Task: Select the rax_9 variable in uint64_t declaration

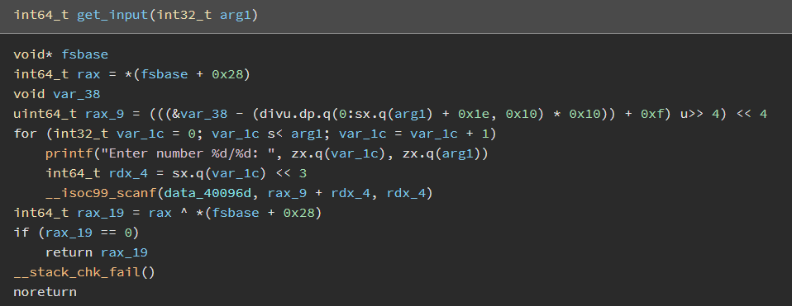Action: click(104, 114)
